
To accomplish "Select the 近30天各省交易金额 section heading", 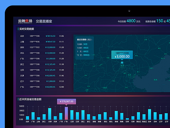I will point(30,99).
